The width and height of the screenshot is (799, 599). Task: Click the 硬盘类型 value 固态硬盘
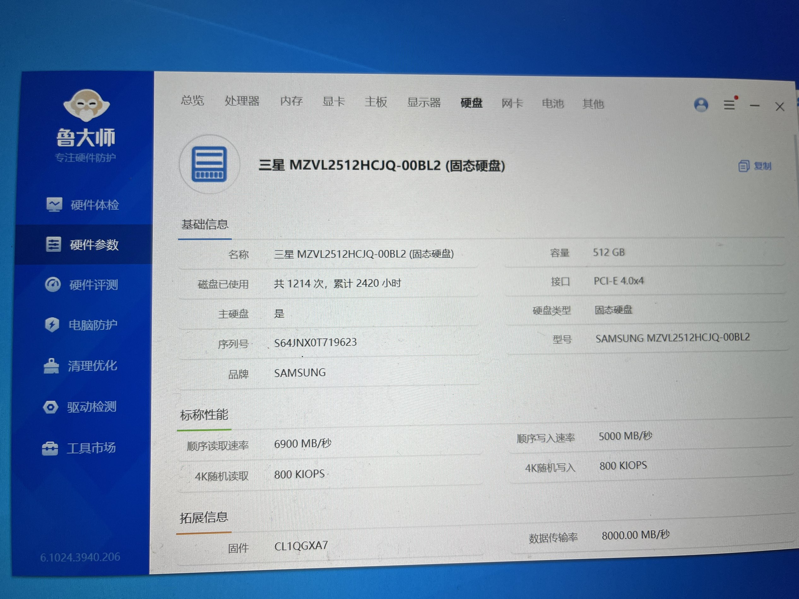613,310
